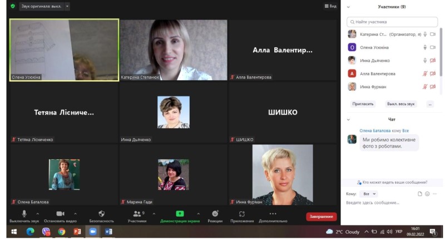Click the green encryption shield icon
The height and width of the screenshot is (240, 445).
13,6
